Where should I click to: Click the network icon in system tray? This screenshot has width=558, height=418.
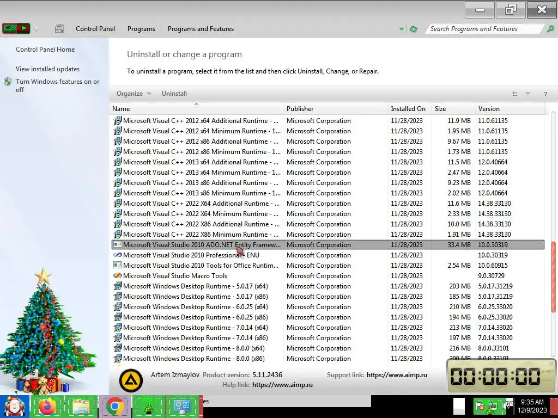pyautogui.click(x=493, y=406)
